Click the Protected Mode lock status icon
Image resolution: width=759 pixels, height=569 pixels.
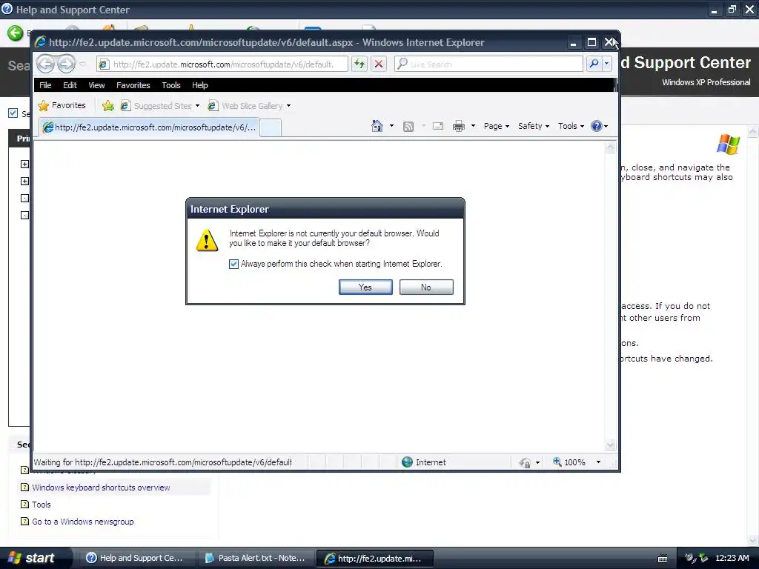click(525, 462)
